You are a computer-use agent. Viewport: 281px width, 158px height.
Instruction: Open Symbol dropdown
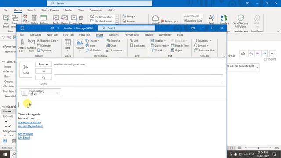pos(201,46)
